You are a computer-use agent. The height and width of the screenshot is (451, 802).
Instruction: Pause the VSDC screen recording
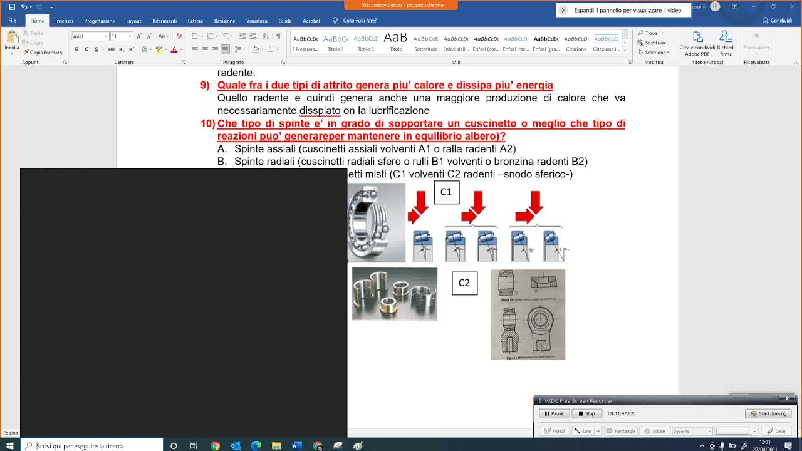pyautogui.click(x=554, y=413)
